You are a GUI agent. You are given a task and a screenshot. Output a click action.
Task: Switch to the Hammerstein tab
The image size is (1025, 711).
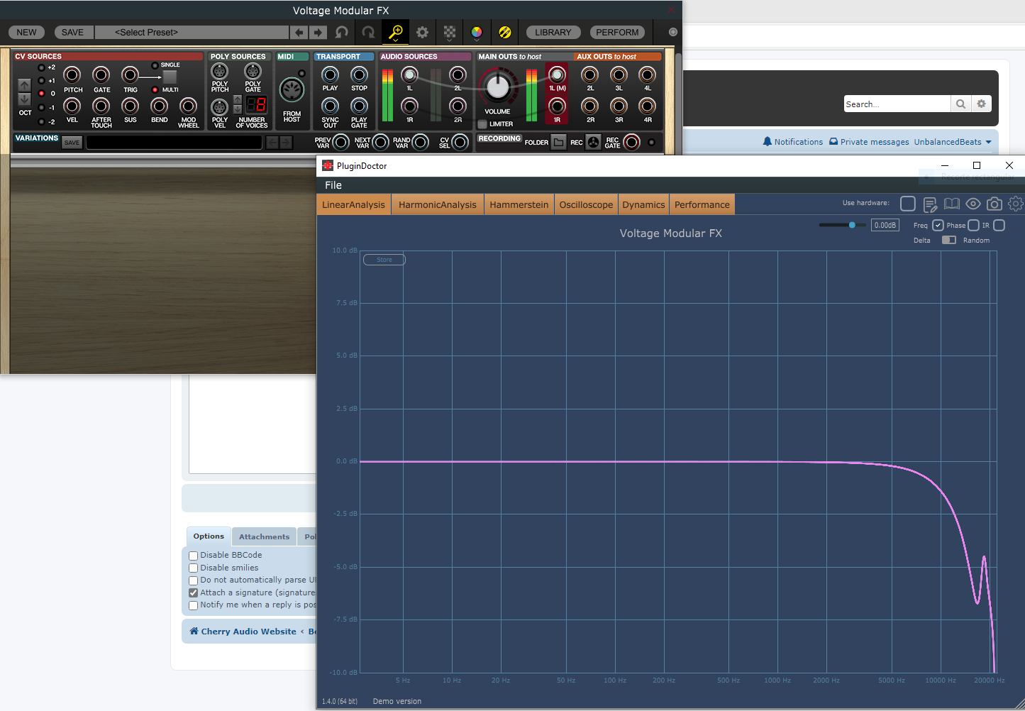point(519,204)
